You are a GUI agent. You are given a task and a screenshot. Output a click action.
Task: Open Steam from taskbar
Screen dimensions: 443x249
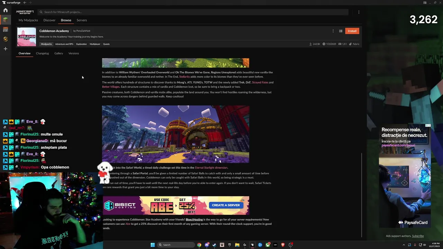pos(214,245)
